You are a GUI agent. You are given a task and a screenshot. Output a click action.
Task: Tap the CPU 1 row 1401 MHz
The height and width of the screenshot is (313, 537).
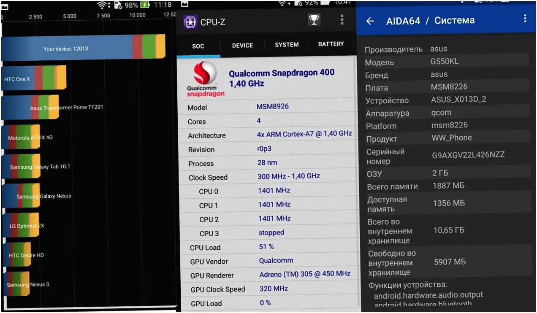[274, 204]
